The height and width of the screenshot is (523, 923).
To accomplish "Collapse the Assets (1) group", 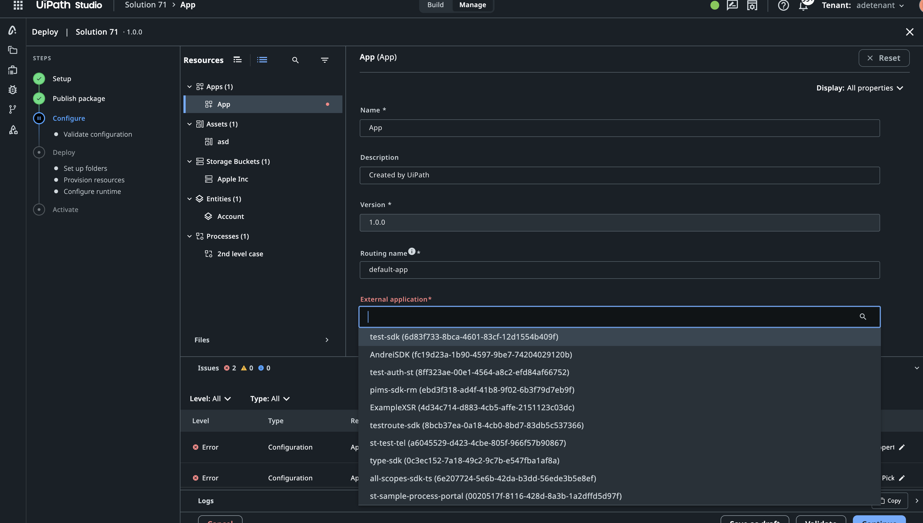I will (189, 124).
